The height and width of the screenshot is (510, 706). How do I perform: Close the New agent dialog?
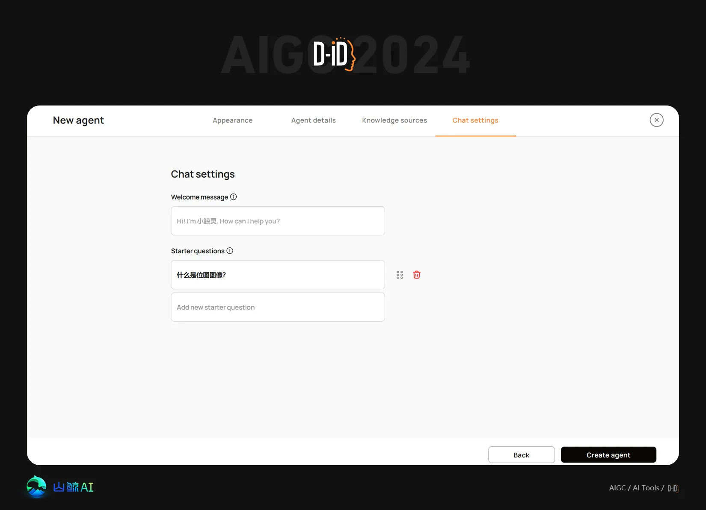pyautogui.click(x=656, y=120)
